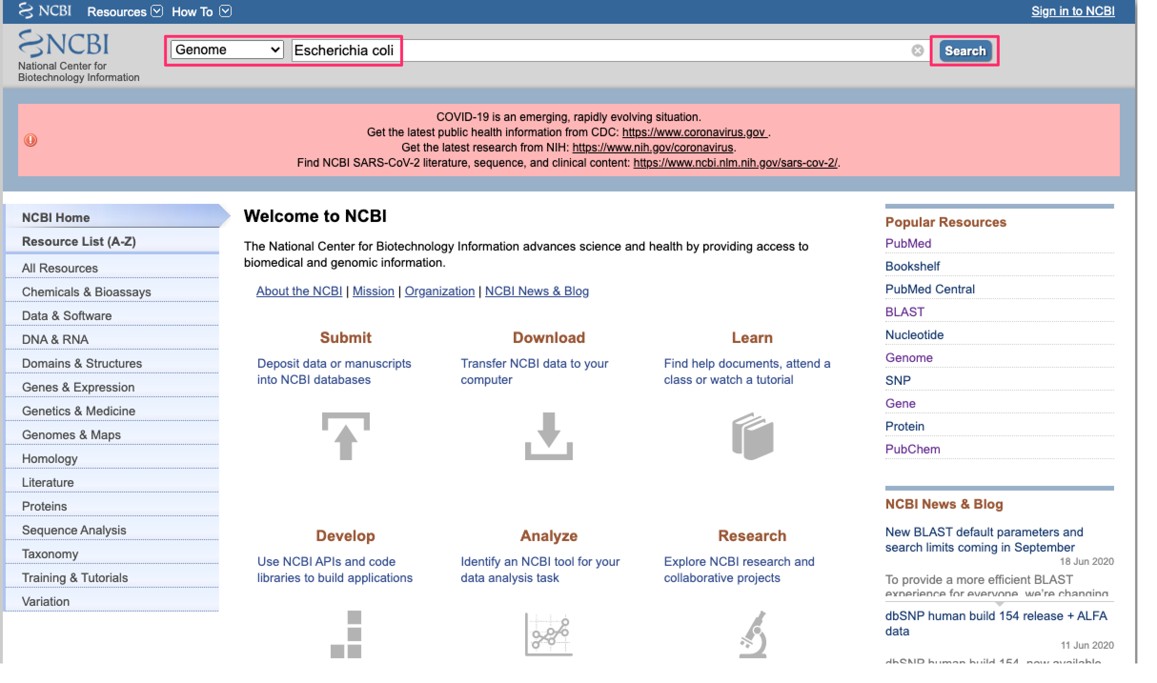
Task: Select NCBI Home in sidebar
Action: coord(112,217)
